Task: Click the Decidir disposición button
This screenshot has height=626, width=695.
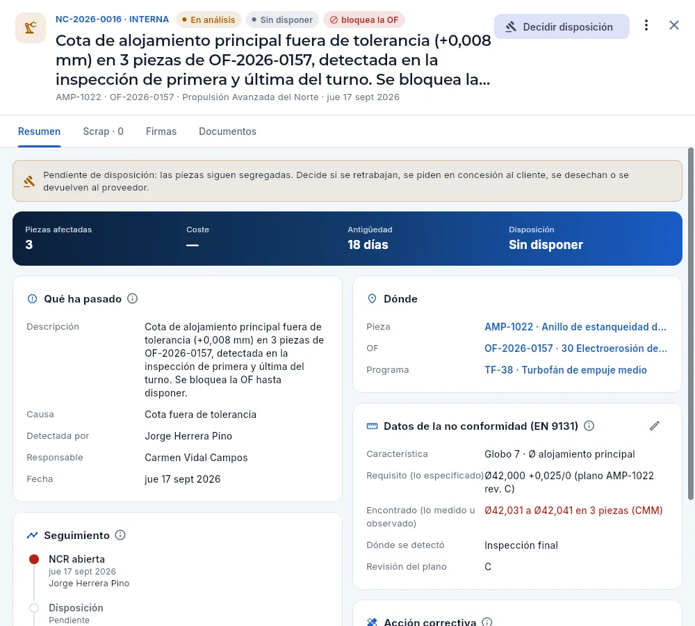Action: [x=561, y=26]
